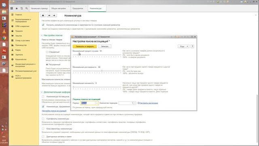Open Бюджетирование и планирование section
The height and width of the screenshot is (146, 259).
tap(23, 20)
